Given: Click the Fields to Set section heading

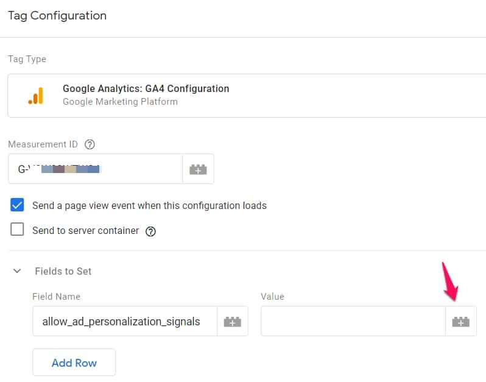Looking at the screenshot, I should pyautogui.click(x=63, y=271).
